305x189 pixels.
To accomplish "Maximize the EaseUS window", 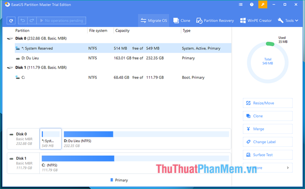I will 285,4.
